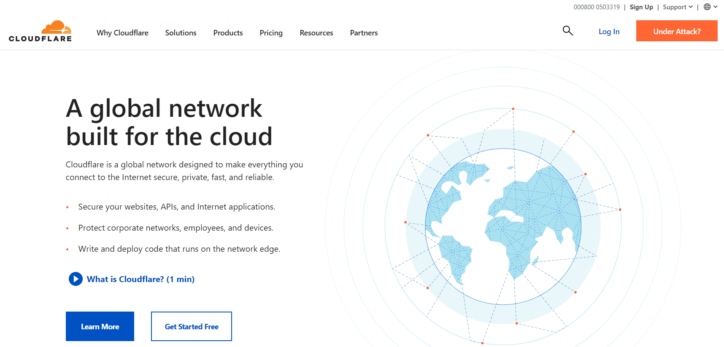
Task: Click the Cloudflare logo
Action: click(x=40, y=31)
